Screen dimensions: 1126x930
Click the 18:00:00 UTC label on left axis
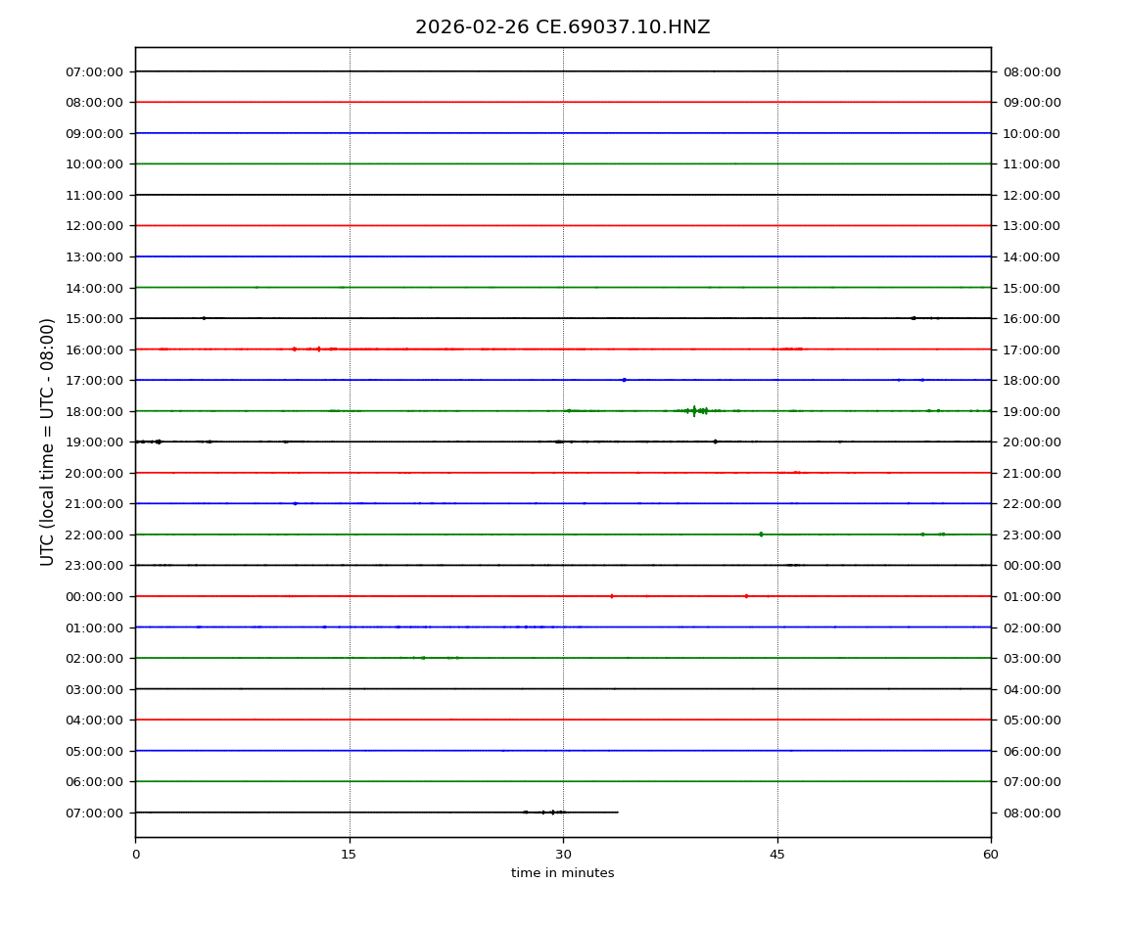click(x=94, y=411)
